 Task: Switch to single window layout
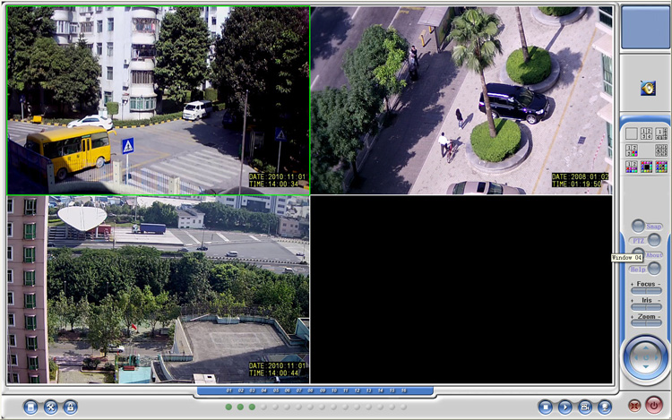(632, 133)
